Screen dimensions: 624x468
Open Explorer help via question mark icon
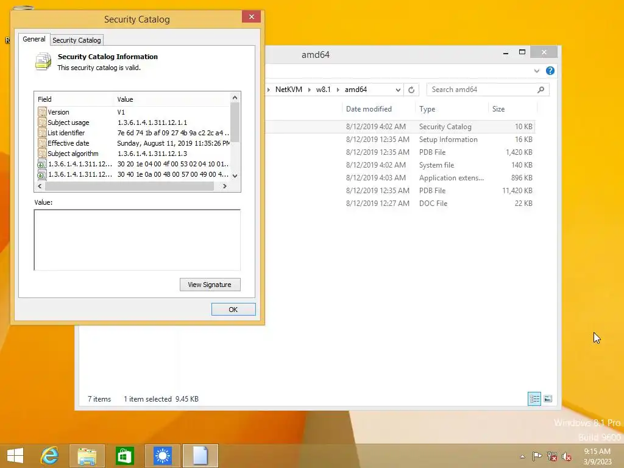(550, 71)
